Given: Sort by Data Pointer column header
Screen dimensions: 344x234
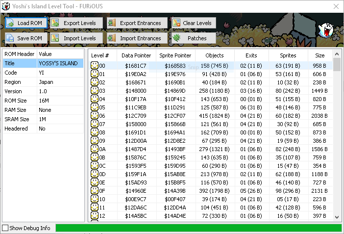Looking at the screenshot, I should [136, 55].
